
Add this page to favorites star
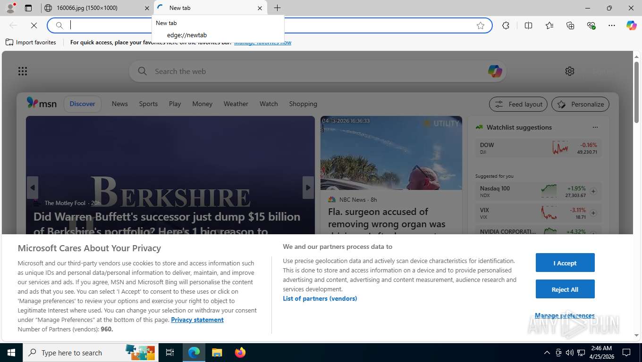[481, 25]
